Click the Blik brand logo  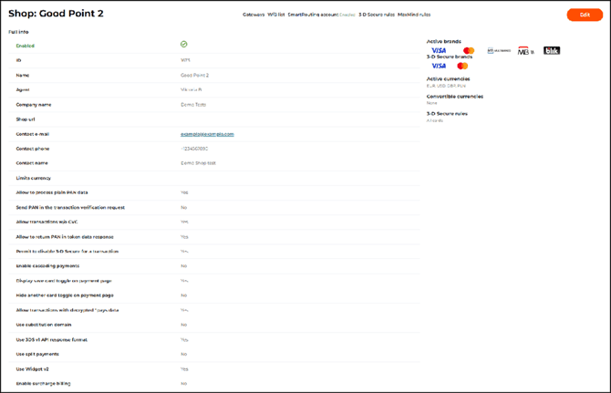[x=552, y=51]
